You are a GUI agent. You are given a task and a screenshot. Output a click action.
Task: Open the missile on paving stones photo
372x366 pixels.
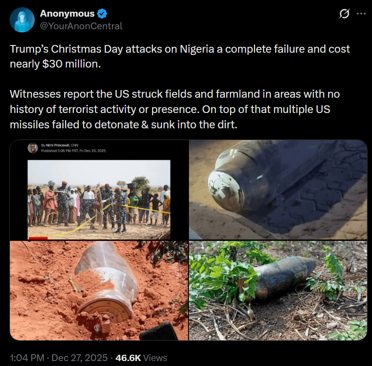click(x=278, y=189)
